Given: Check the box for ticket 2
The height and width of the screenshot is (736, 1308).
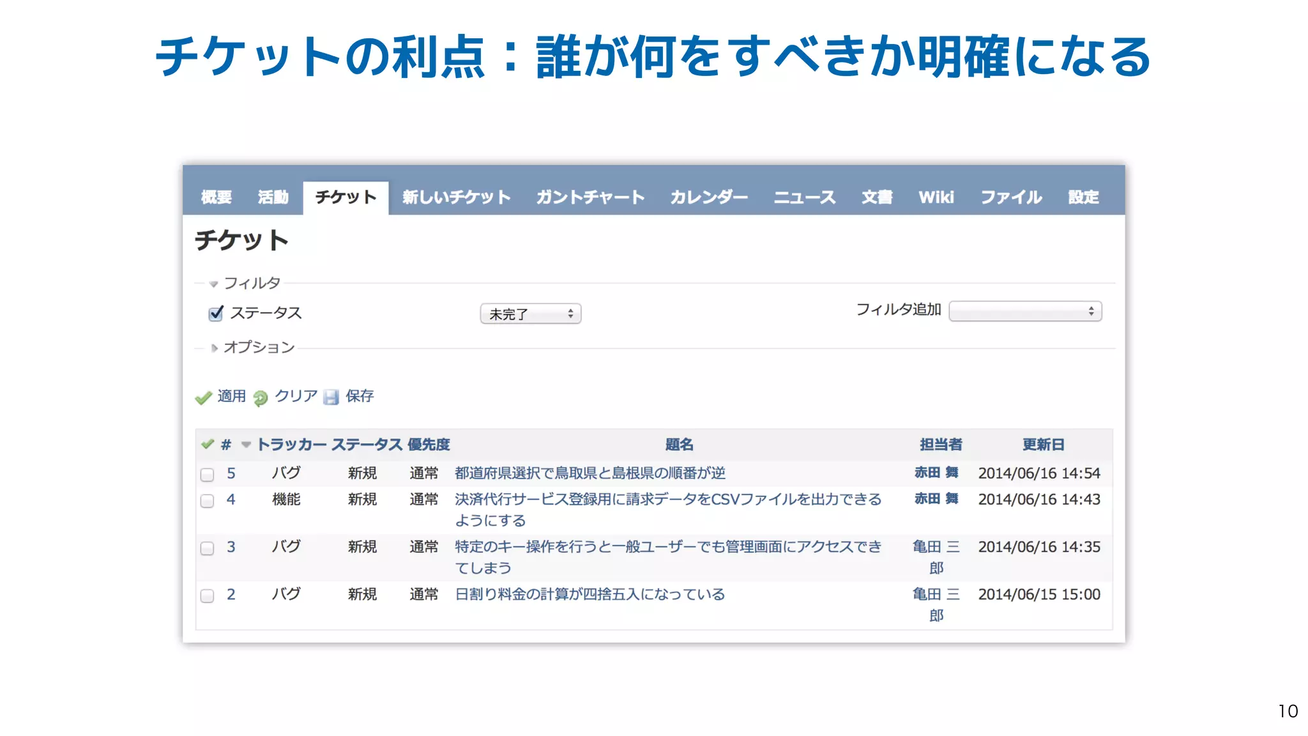Looking at the screenshot, I should click(207, 595).
